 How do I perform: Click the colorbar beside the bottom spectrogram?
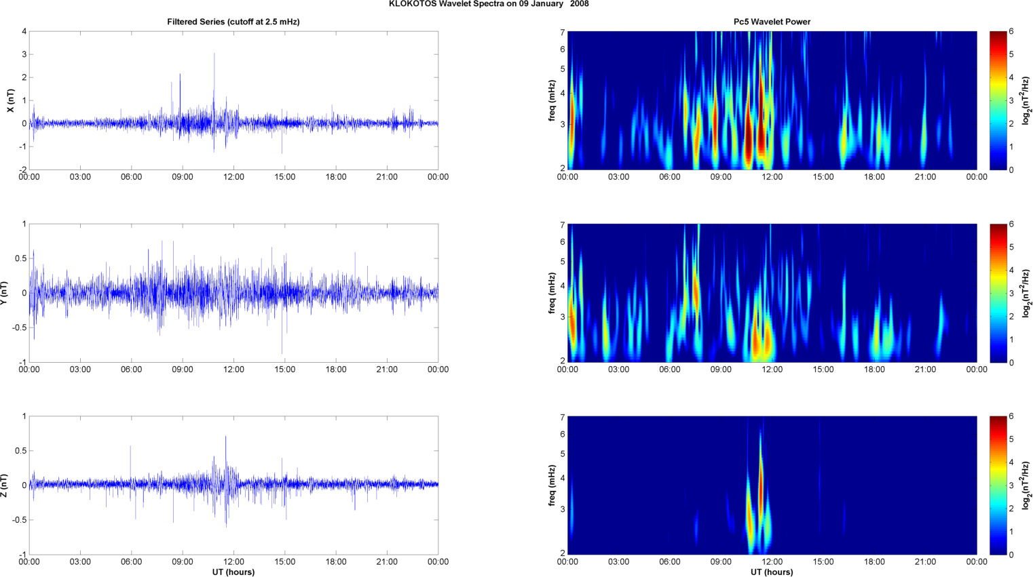(x=998, y=485)
